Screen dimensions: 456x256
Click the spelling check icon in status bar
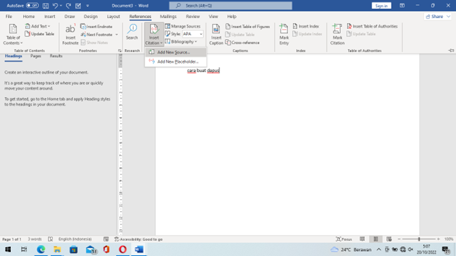(50, 239)
